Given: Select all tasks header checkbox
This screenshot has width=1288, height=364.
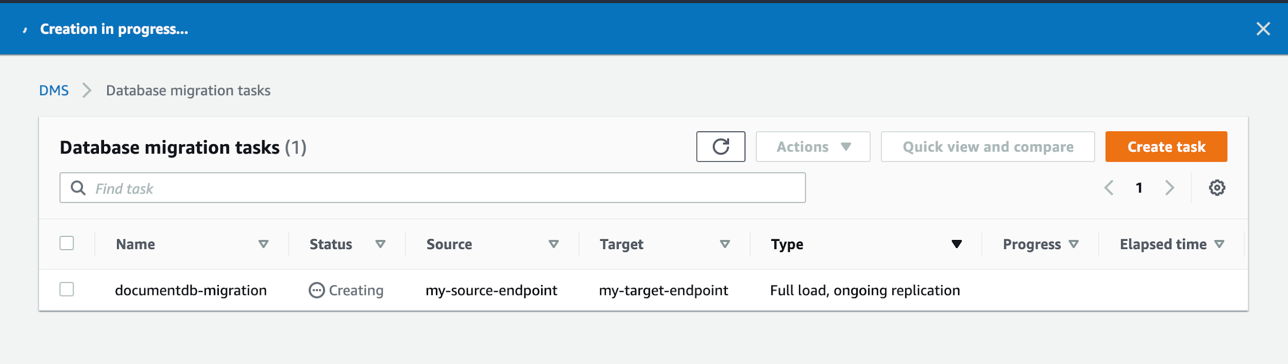Looking at the screenshot, I should click(x=66, y=243).
